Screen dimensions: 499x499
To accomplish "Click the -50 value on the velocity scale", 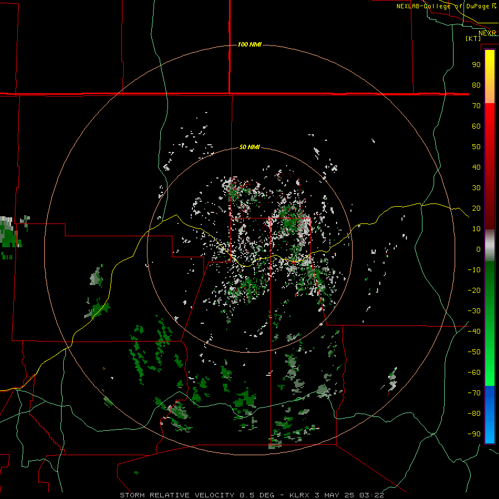I will [474, 352].
